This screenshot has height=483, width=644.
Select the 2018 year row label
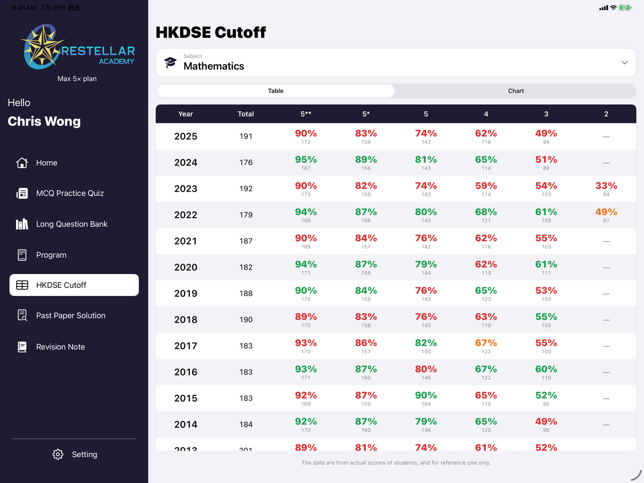pos(186,319)
